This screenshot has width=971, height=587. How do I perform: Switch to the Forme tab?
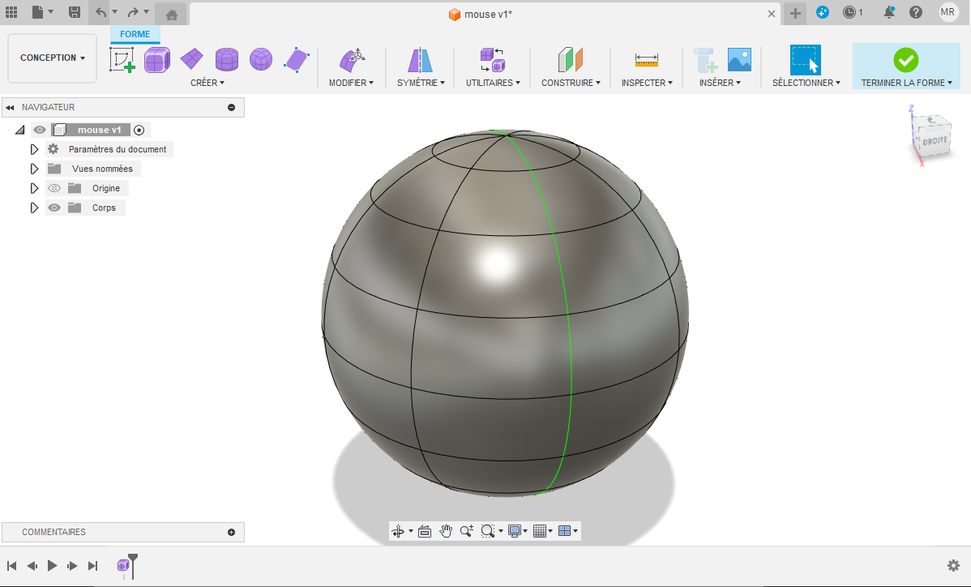point(135,34)
